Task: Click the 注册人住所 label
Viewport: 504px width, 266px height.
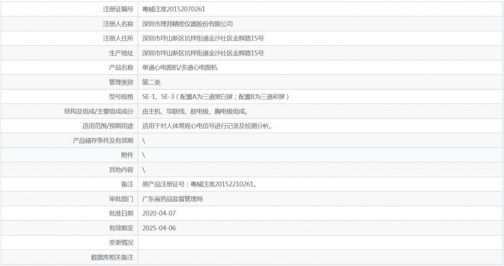Action: [118, 39]
